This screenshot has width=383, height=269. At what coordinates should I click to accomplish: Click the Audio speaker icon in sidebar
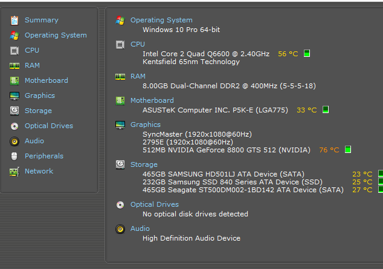[14, 141]
